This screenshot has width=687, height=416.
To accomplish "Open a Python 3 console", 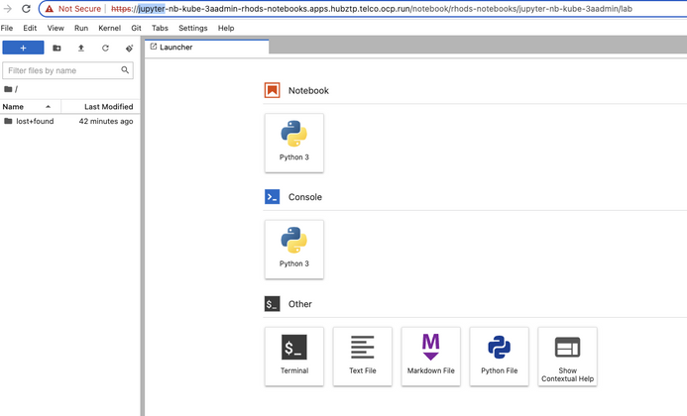I will coord(294,250).
